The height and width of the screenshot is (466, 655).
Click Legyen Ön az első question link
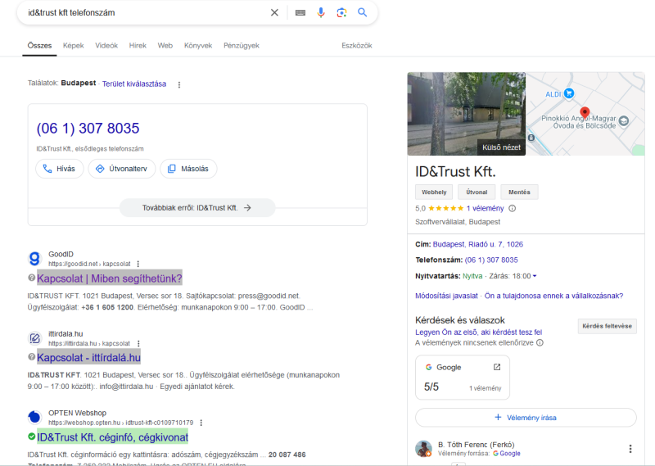pyautogui.click(x=479, y=333)
